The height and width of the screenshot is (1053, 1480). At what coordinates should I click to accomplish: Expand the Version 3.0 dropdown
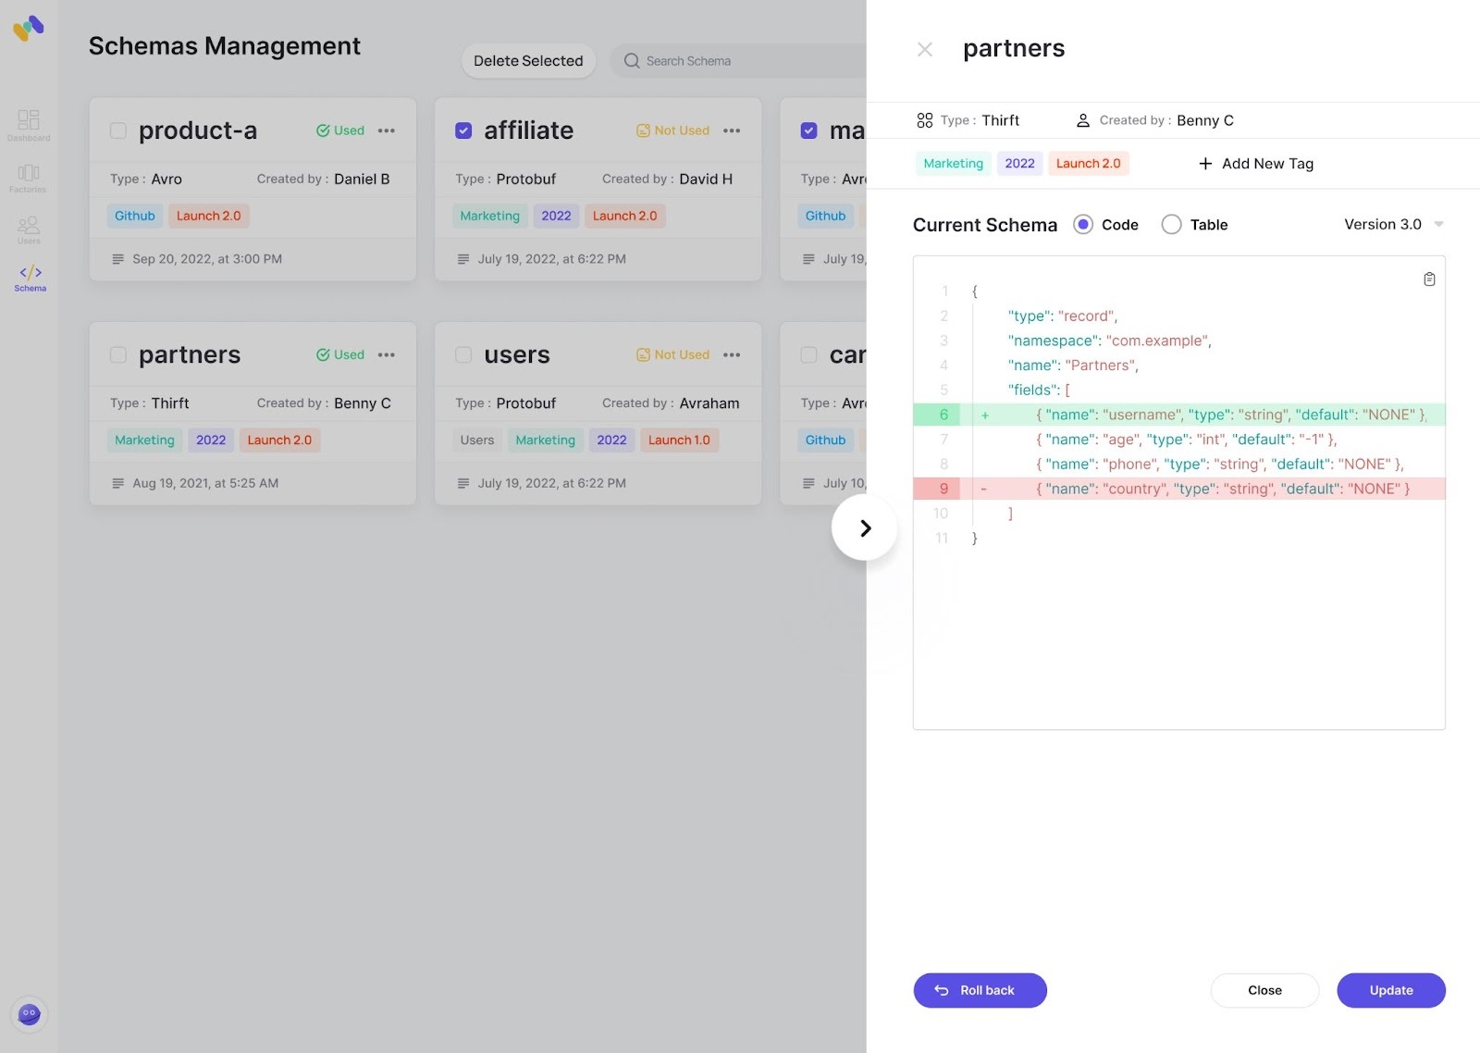[1394, 225]
